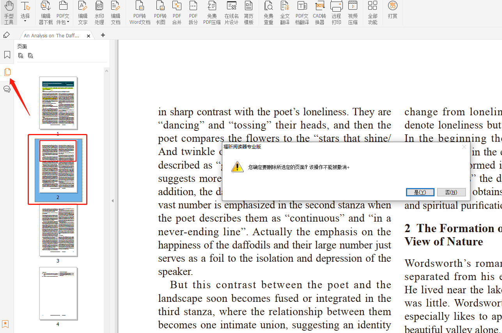The height and width of the screenshot is (333, 502).
Task: Expand the 选择 tool dropdown arrow
Action: click(x=25, y=21)
